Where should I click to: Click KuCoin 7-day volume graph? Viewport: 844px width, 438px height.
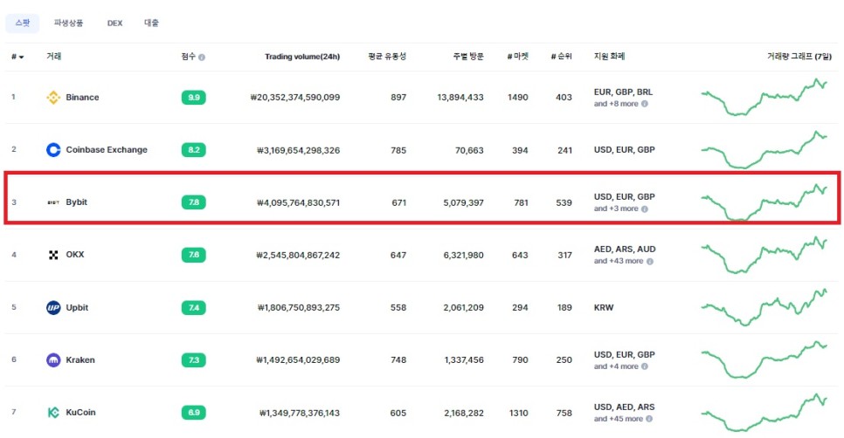(x=764, y=413)
